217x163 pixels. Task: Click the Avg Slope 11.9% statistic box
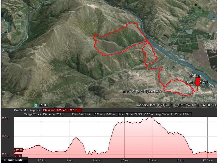(x=173, y=114)
